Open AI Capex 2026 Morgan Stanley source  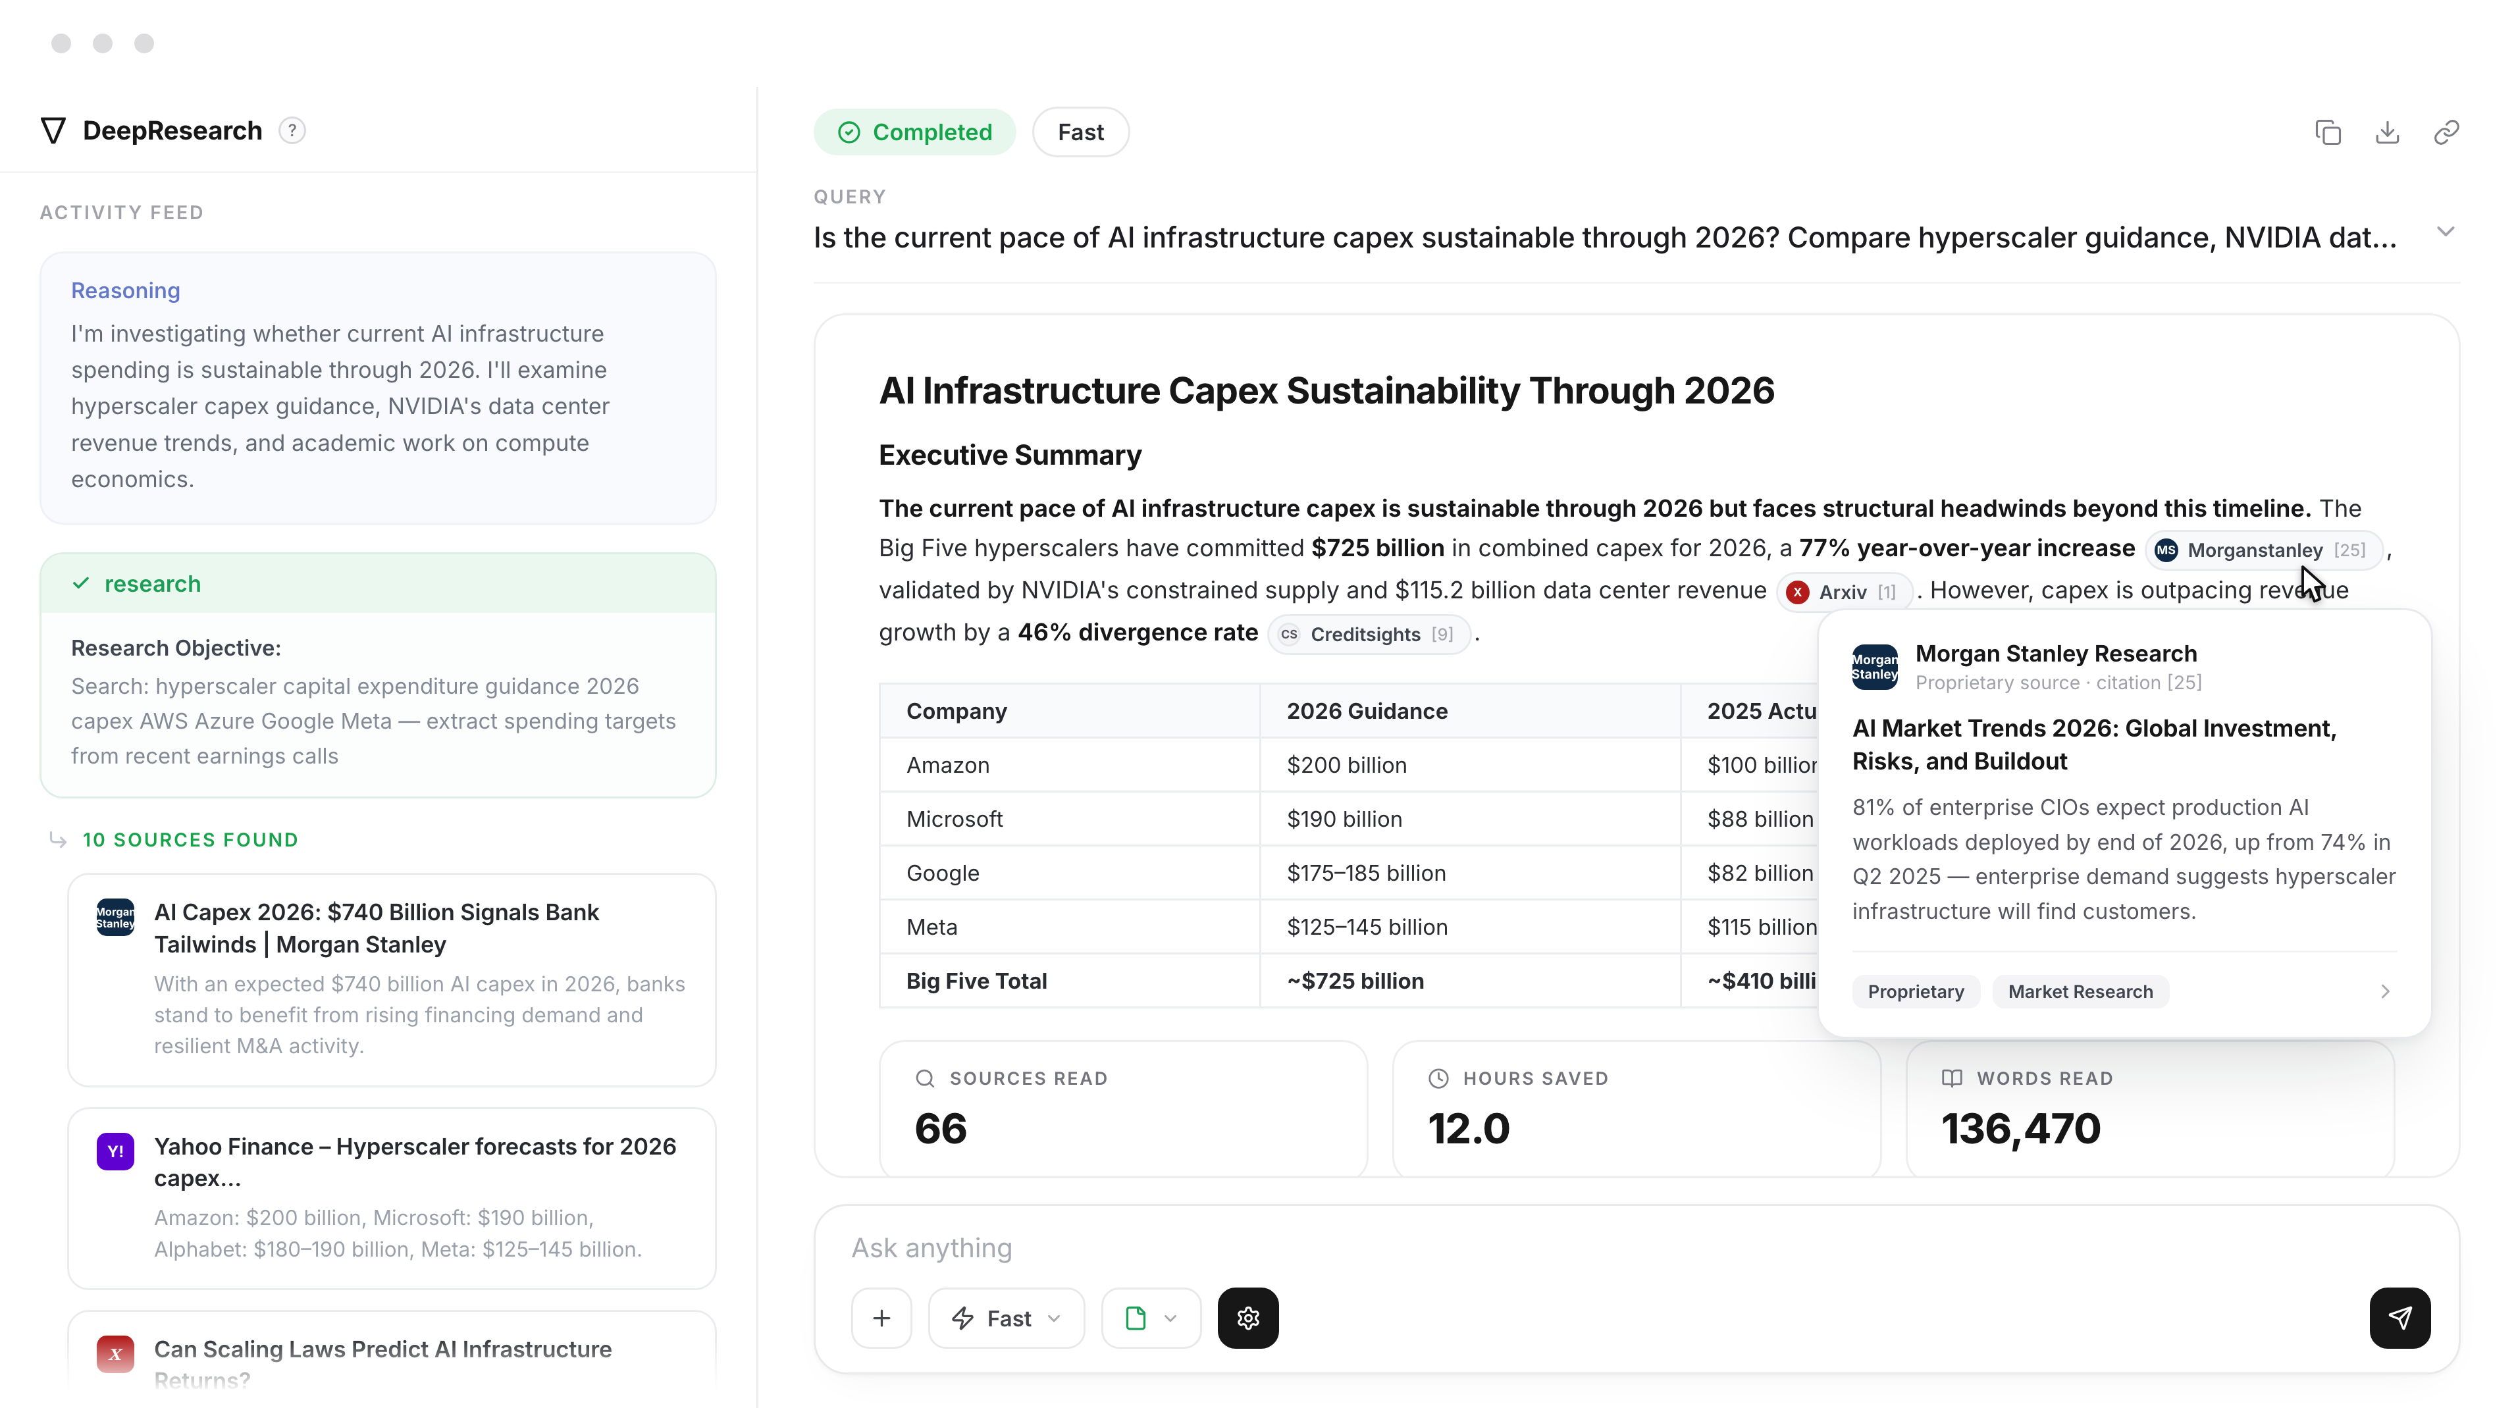click(x=392, y=979)
